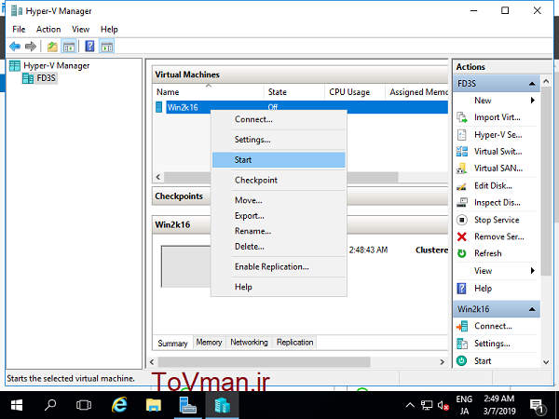The width and height of the screenshot is (559, 419).
Task: Switch to the Memory tab
Action: tap(210, 343)
